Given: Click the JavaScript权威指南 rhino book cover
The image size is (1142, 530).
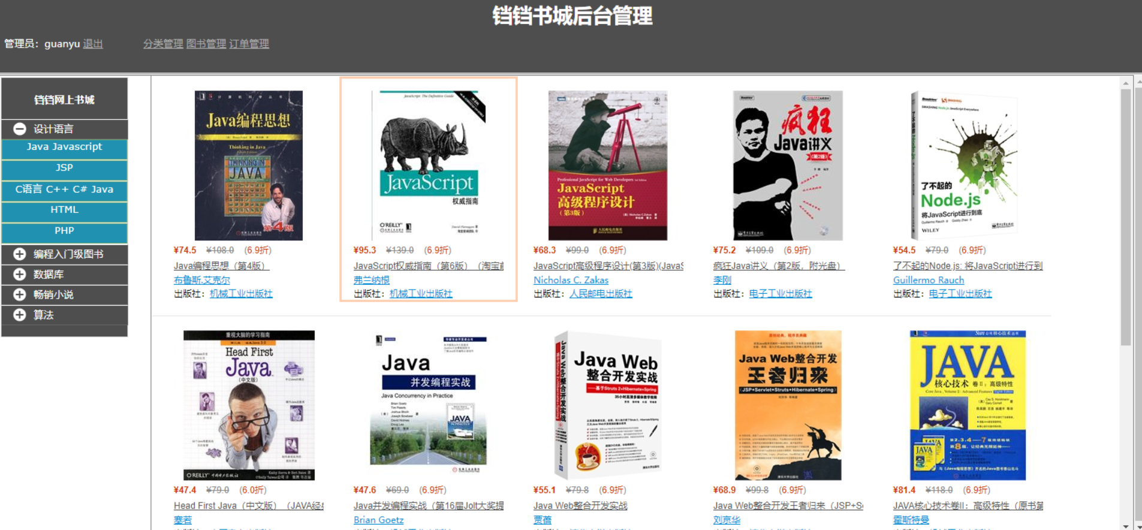Looking at the screenshot, I should point(429,165).
